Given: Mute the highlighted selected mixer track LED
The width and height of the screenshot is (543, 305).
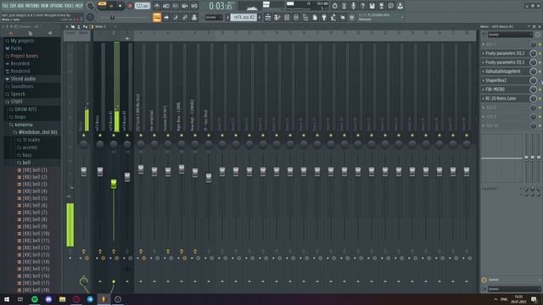Looking at the screenshot, I should [x=114, y=136].
